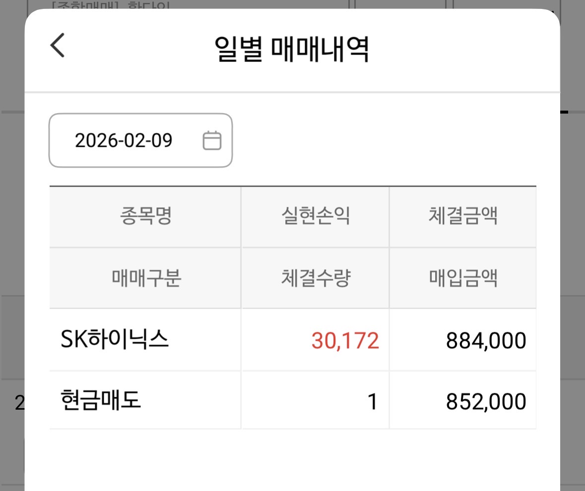
Task: Click the 2026-02-09 date field
Action: click(140, 140)
